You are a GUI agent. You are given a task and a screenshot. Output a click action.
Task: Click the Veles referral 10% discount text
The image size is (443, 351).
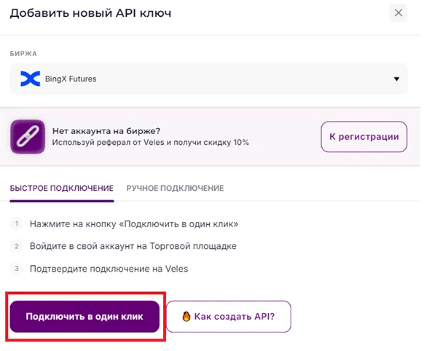pyautogui.click(x=150, y=143)
